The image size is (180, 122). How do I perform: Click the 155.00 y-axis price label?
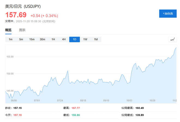pyautogui.click(x=10, y=57)
